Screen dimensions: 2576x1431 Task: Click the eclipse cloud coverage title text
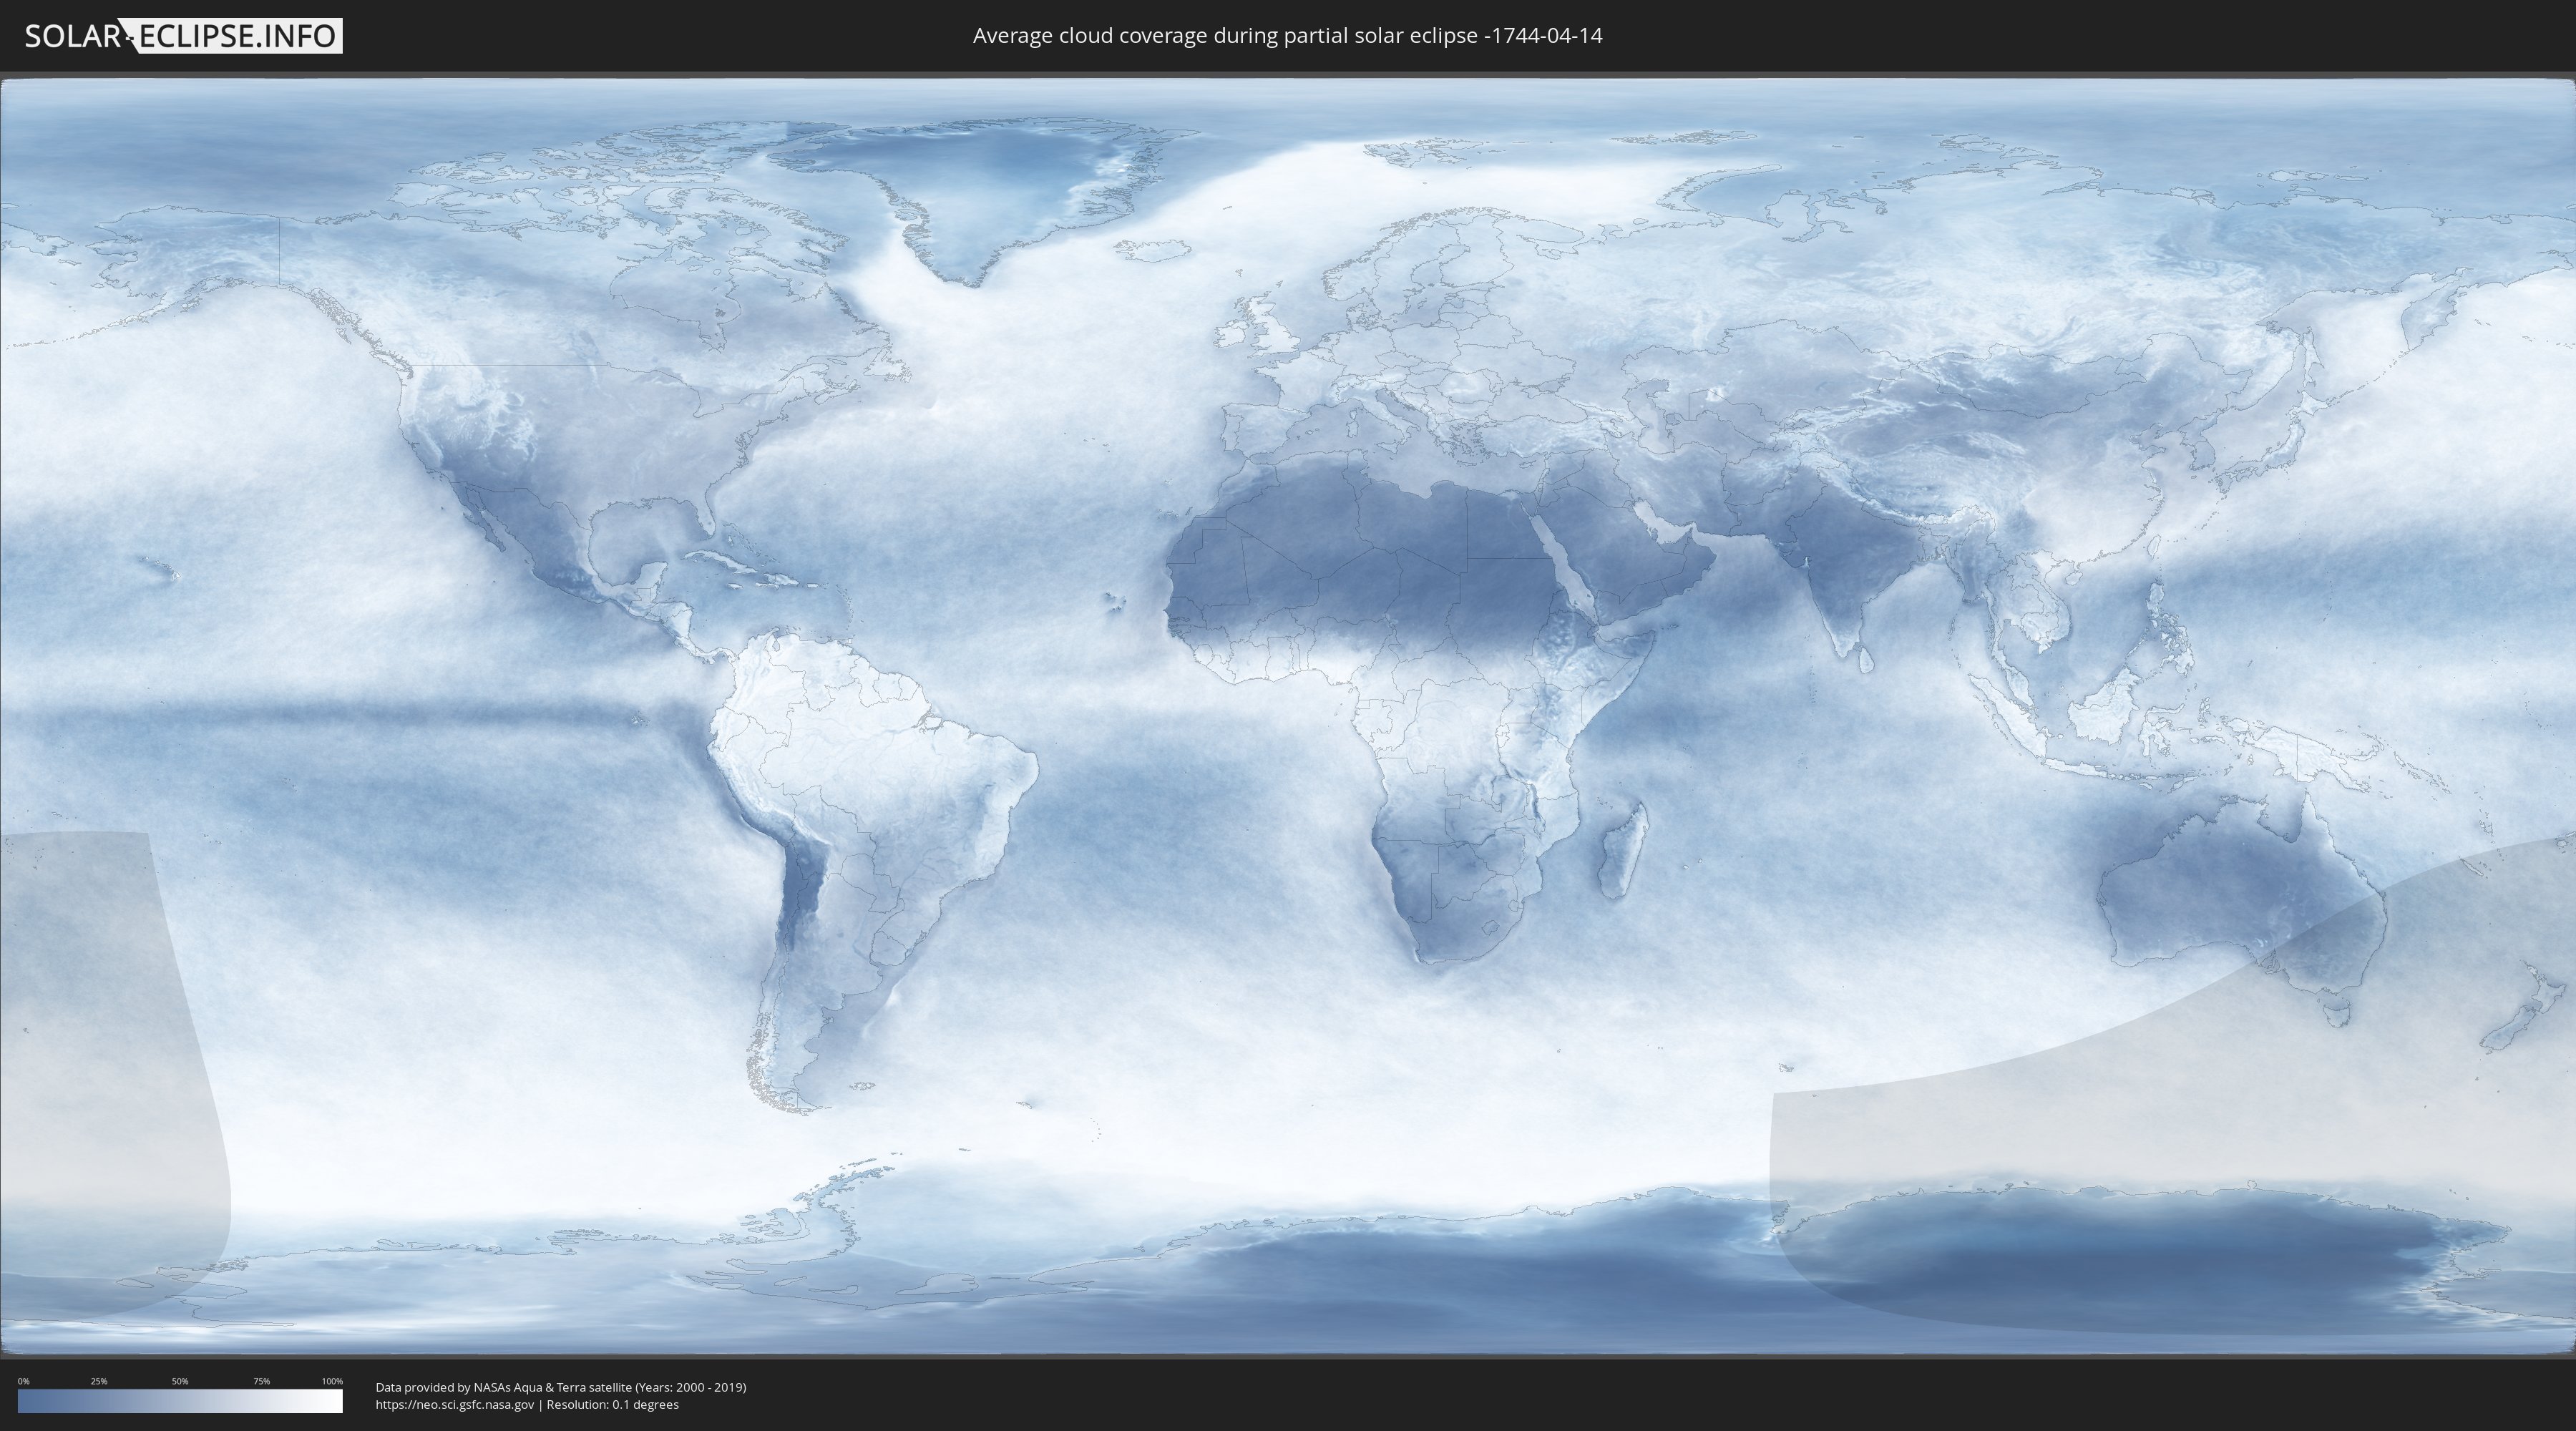[x=1287, y=36]
